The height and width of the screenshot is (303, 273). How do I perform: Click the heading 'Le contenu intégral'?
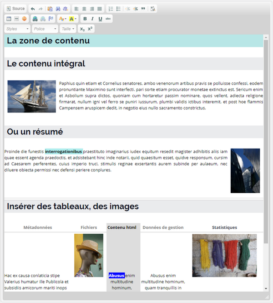46,64
